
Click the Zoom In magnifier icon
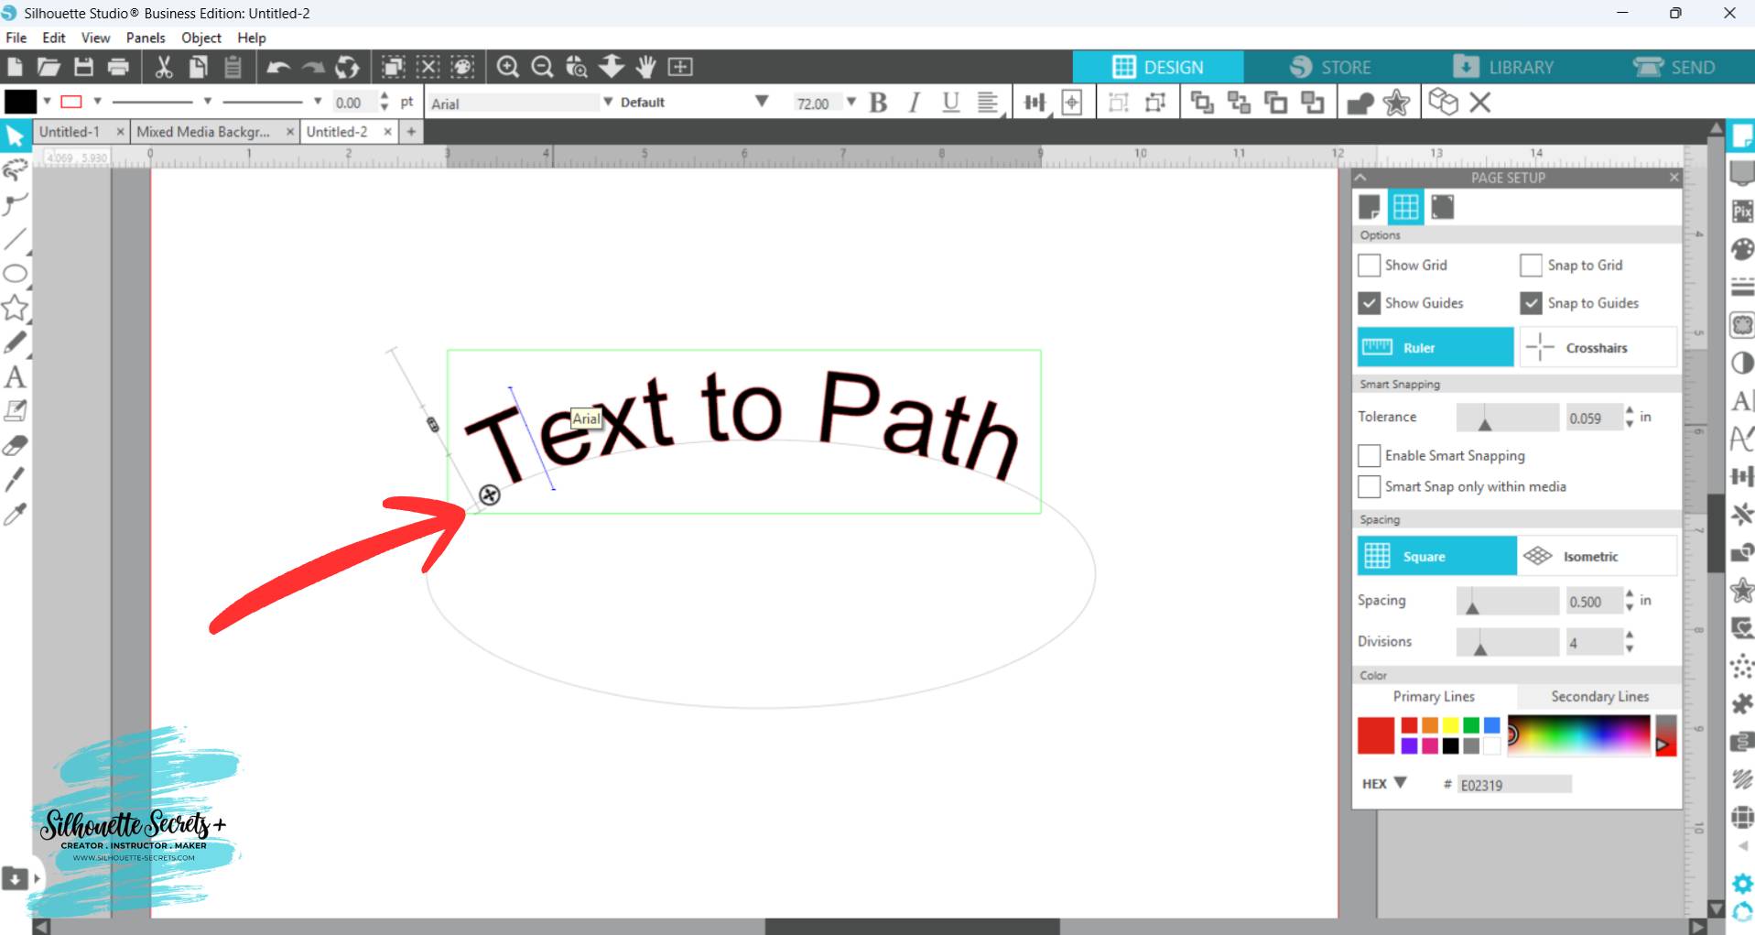click(x=507, y=67)
